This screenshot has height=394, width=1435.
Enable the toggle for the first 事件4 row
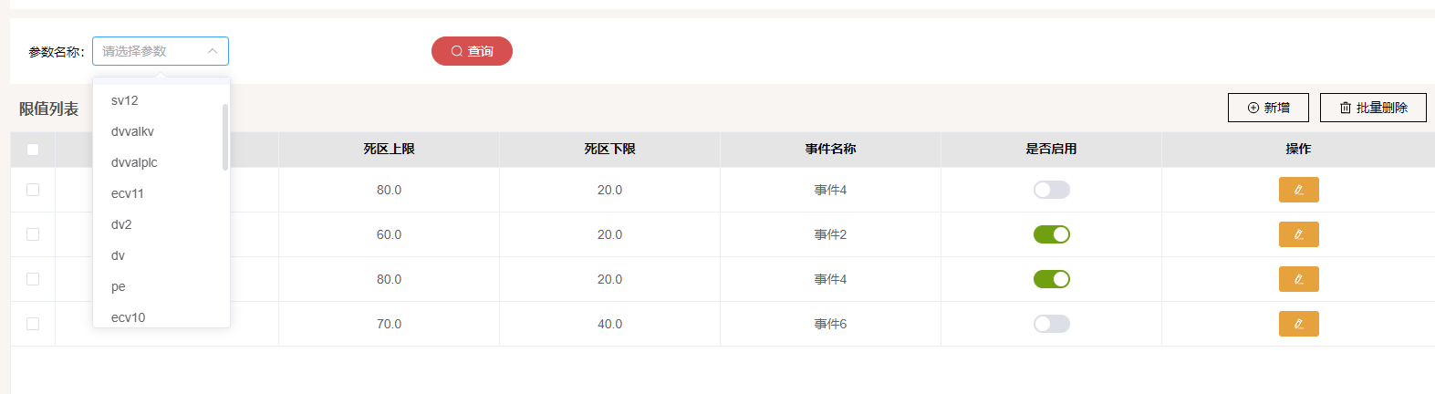pos(1051,190)
